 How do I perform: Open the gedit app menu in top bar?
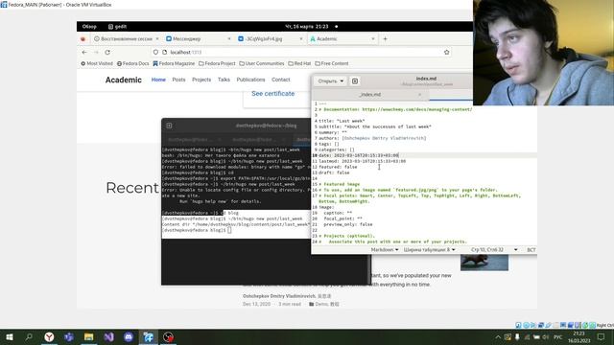[x=117, y=27]
